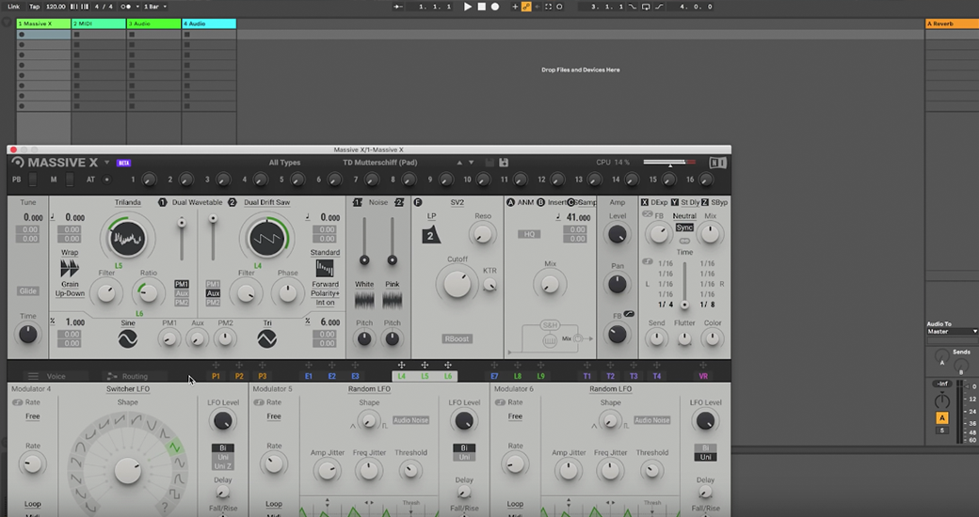The width and height of the screenshot is (979, 517).
Task: Switch to the E1 envelope tab
Action: tap(309, 376)
